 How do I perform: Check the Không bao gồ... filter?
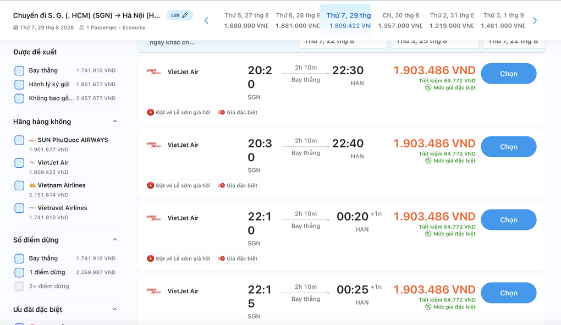[19, 98]
